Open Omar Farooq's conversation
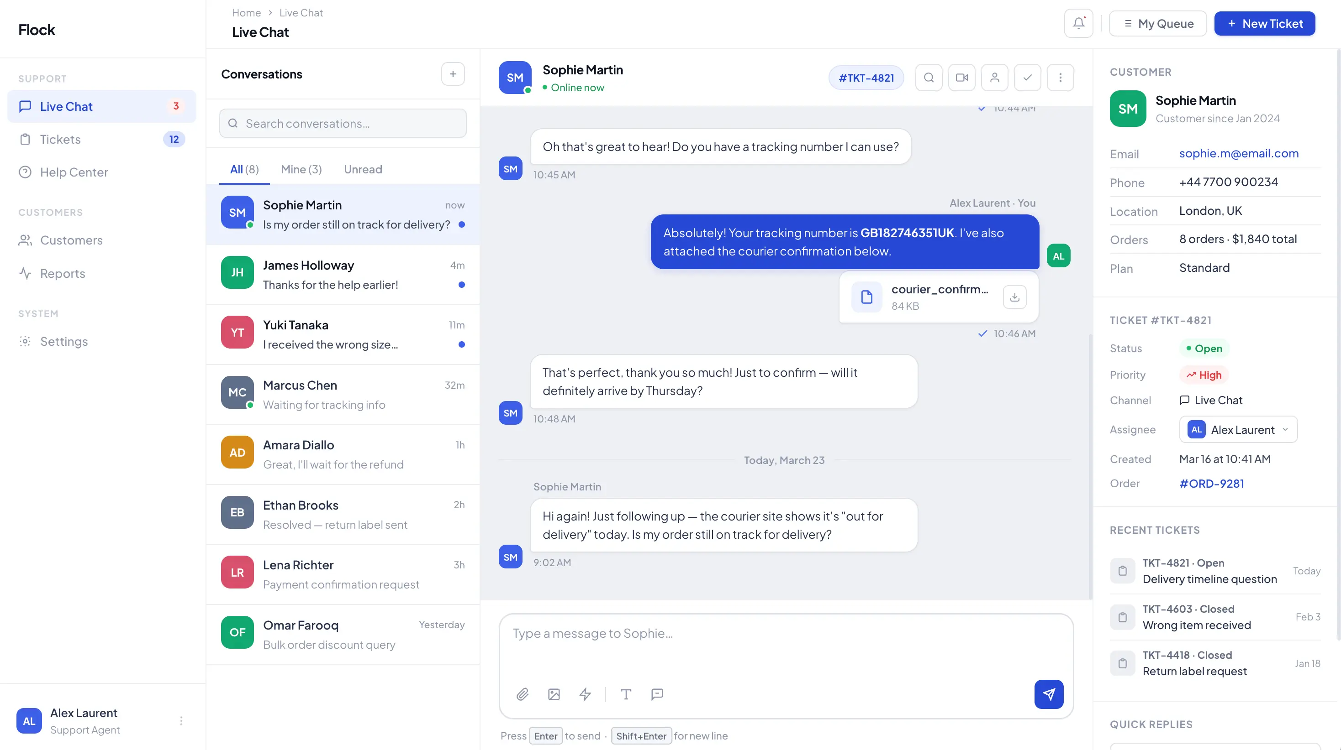 343,635
